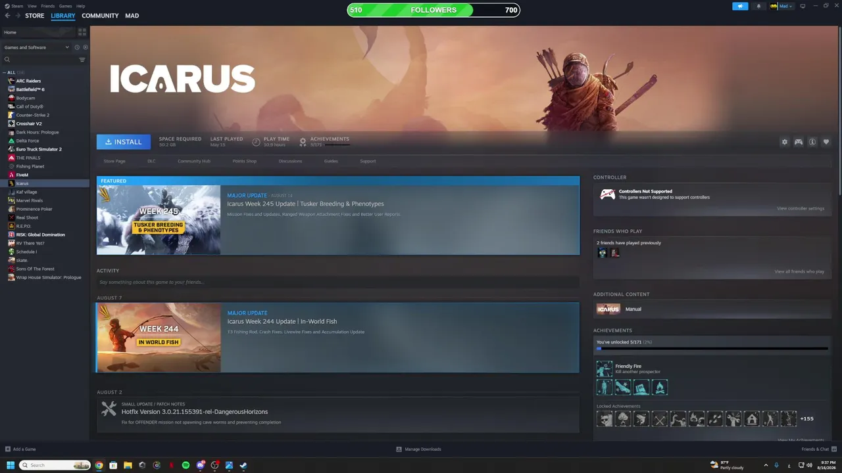Add Icarus to favorites heart
The width and height of the screenshot is (842, 473).
[826, 142]
